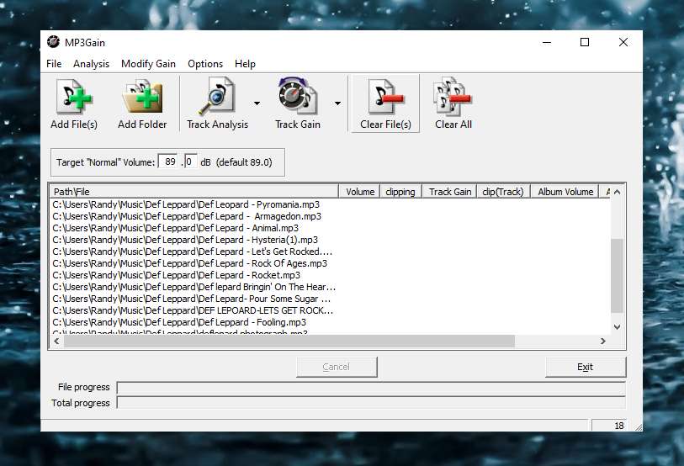The image size is (684, 466).
Task: Select the Def Lepard - Animal.mp3 row
Action: tap(176, 228)
